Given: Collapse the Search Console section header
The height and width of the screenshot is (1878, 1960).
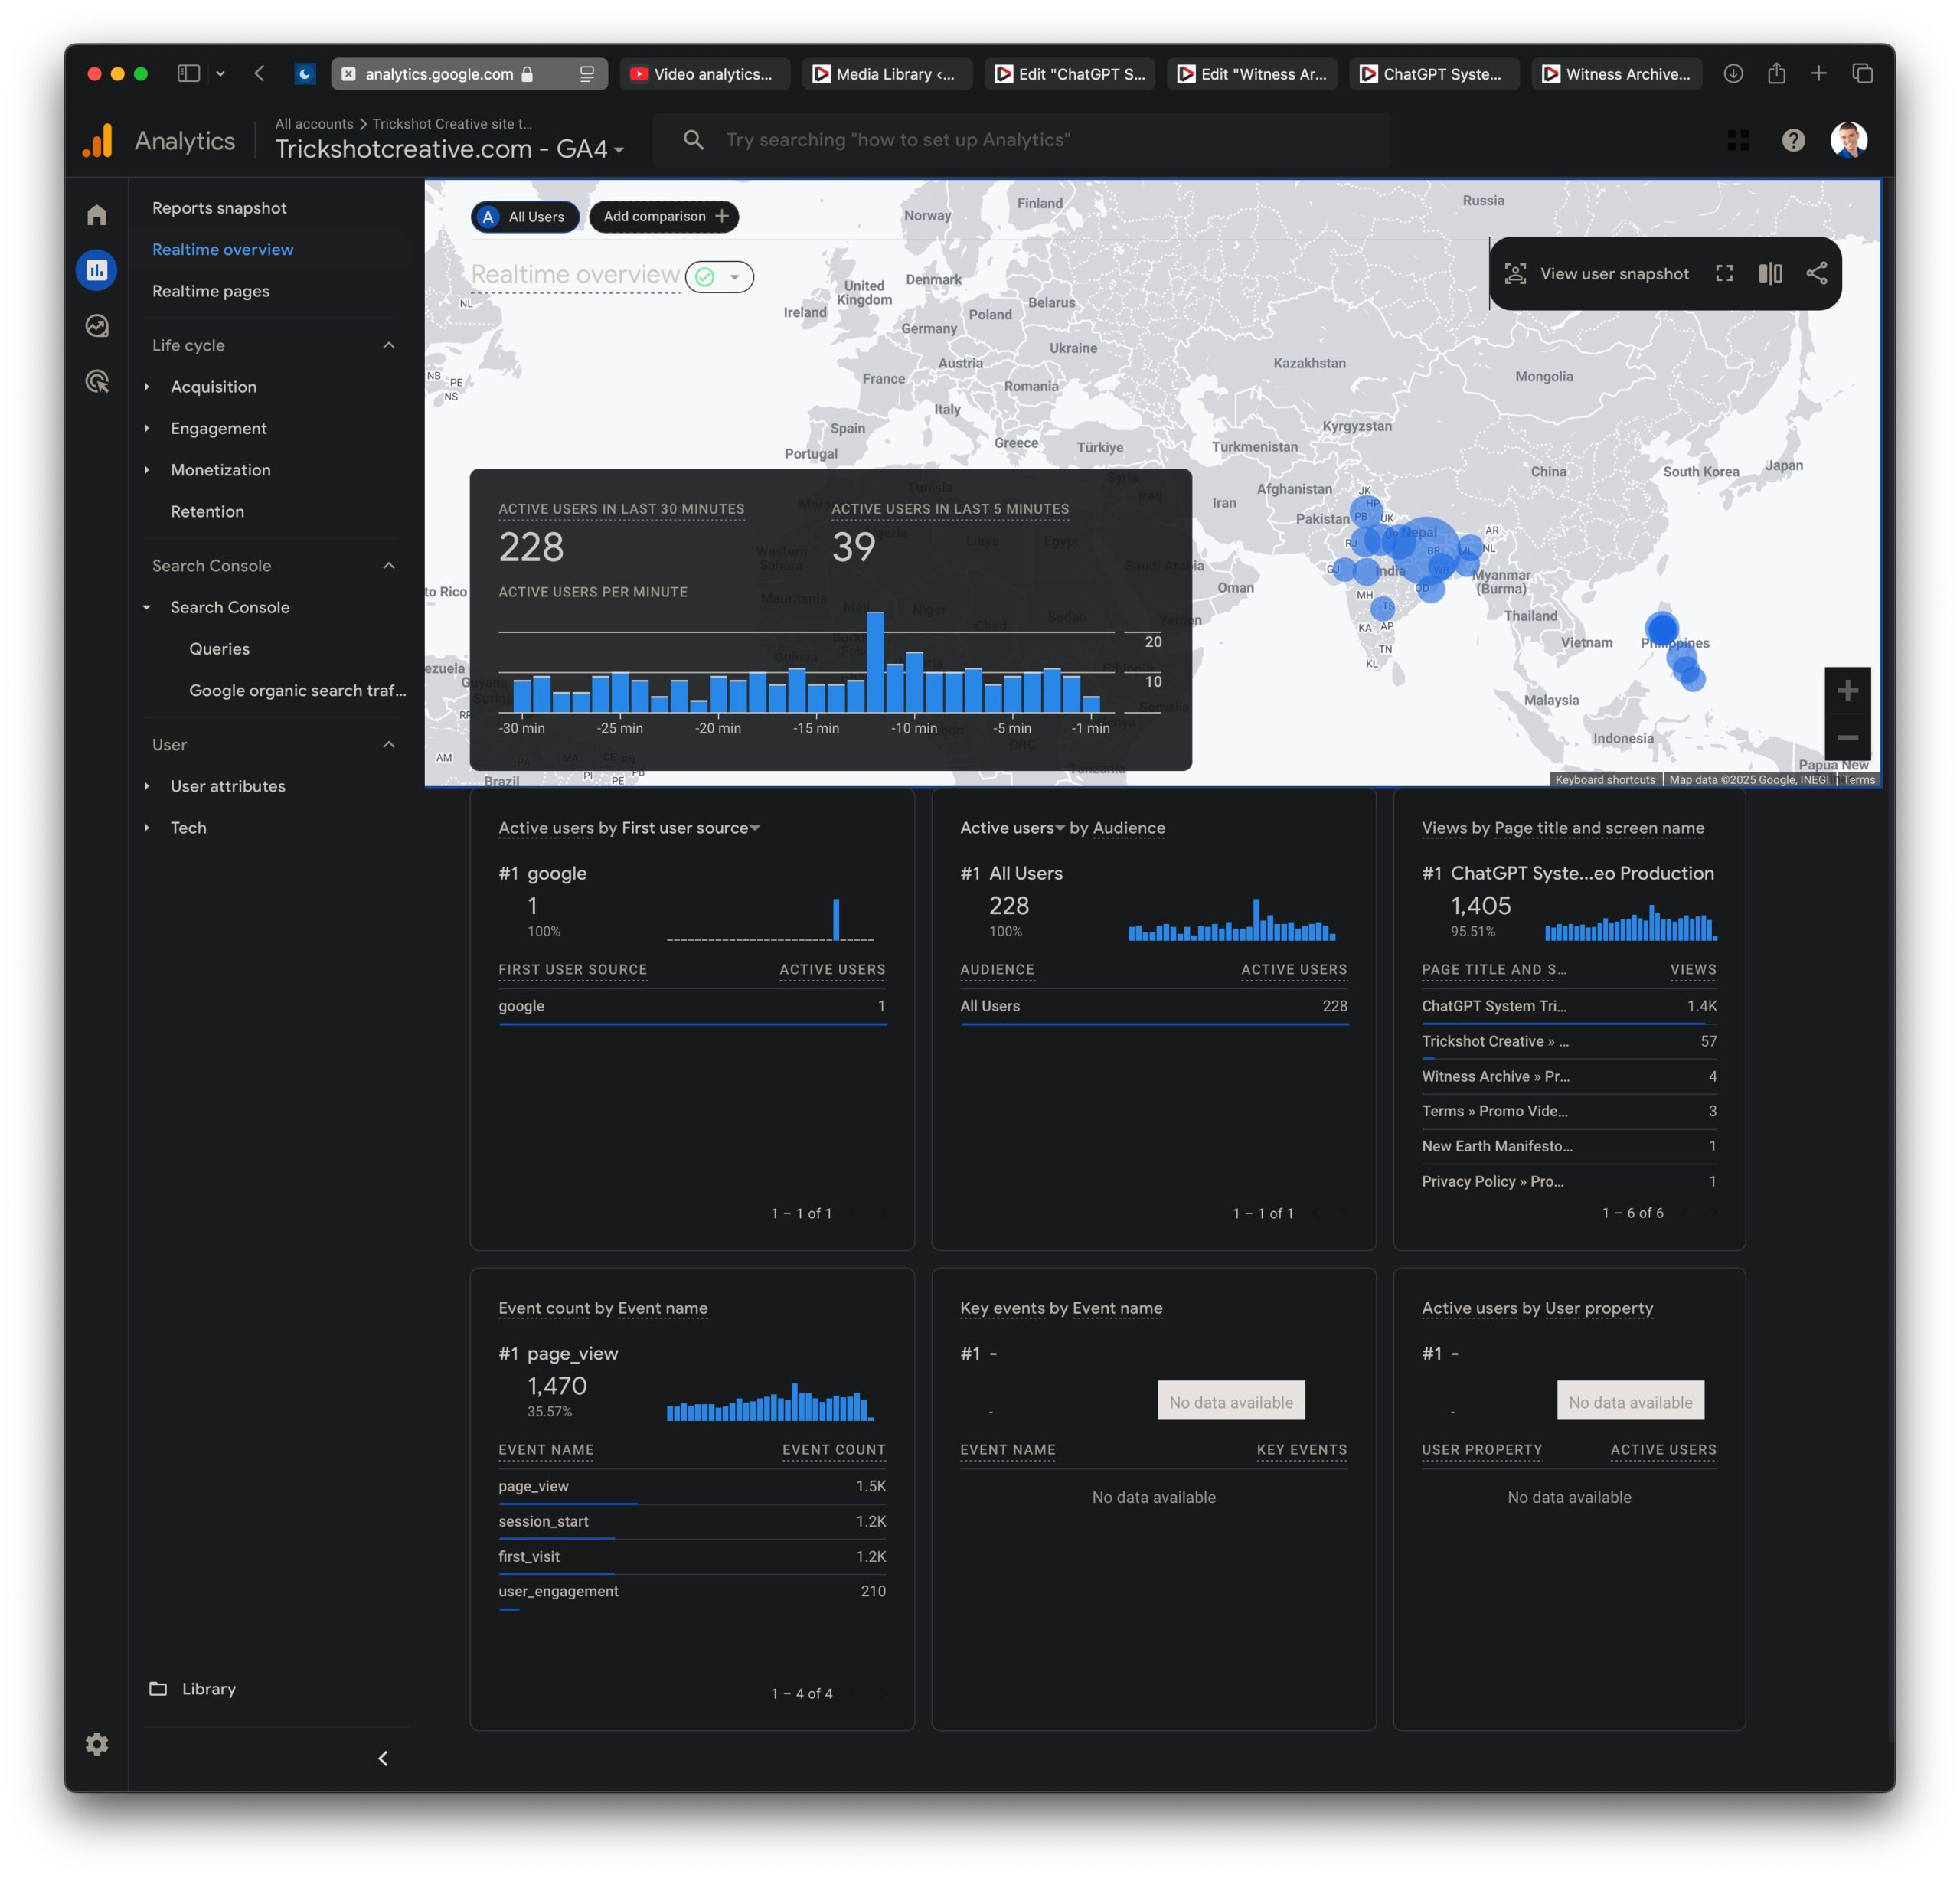Looking at the screenshot, I should 389,566.
